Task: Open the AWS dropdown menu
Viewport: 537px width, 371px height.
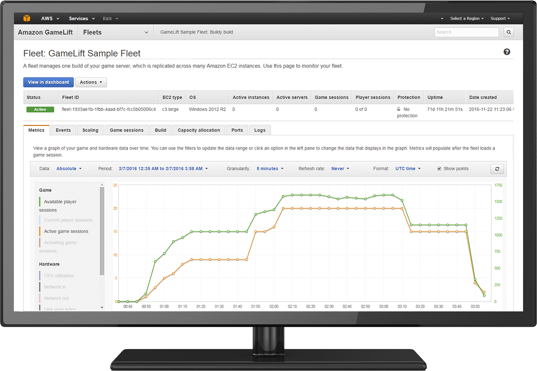Action: tap(50, 18)
